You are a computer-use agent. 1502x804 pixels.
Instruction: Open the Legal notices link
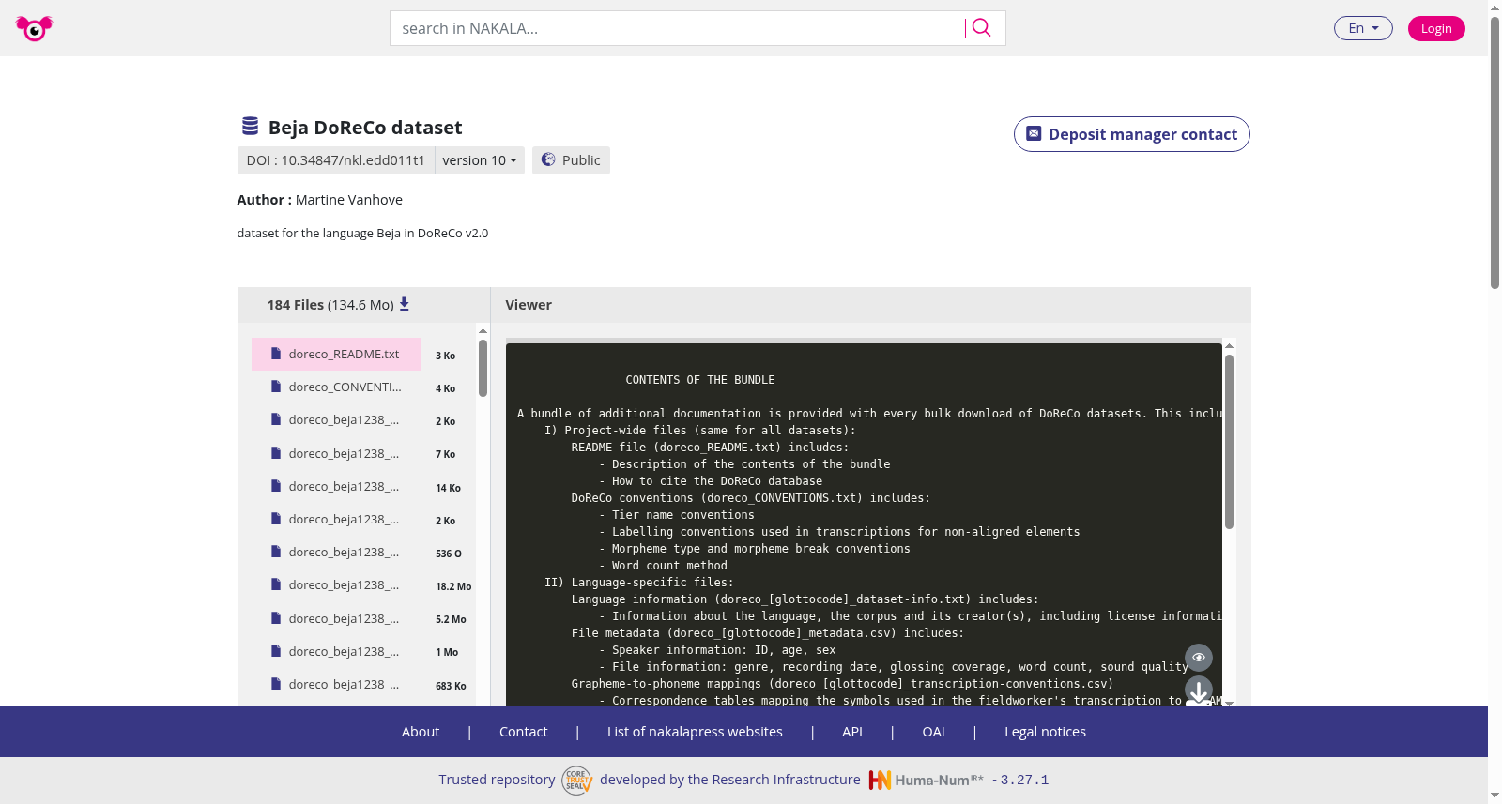1045,732
